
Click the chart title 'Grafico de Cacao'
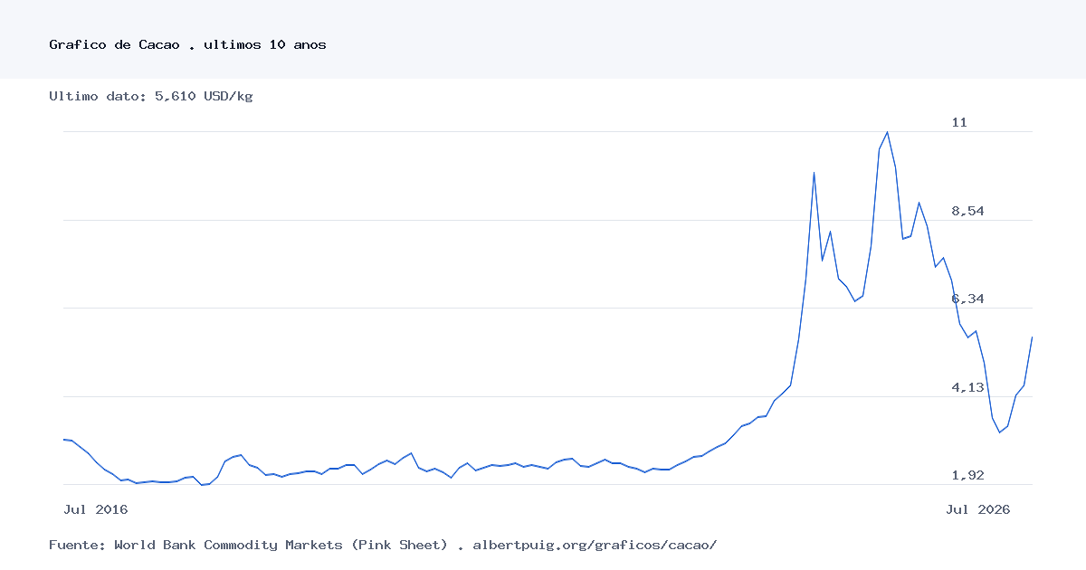coord(115,44)
